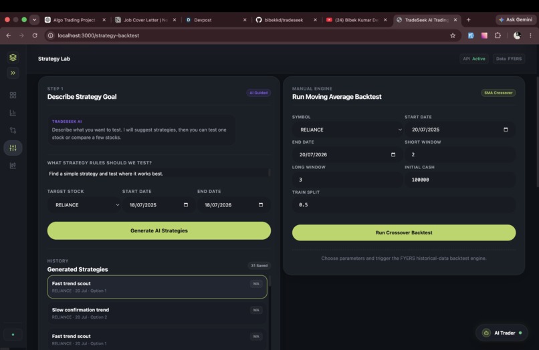
Task: Switch to the YouTube Bibek Kumar tab
Action: [x=356, y=20]
